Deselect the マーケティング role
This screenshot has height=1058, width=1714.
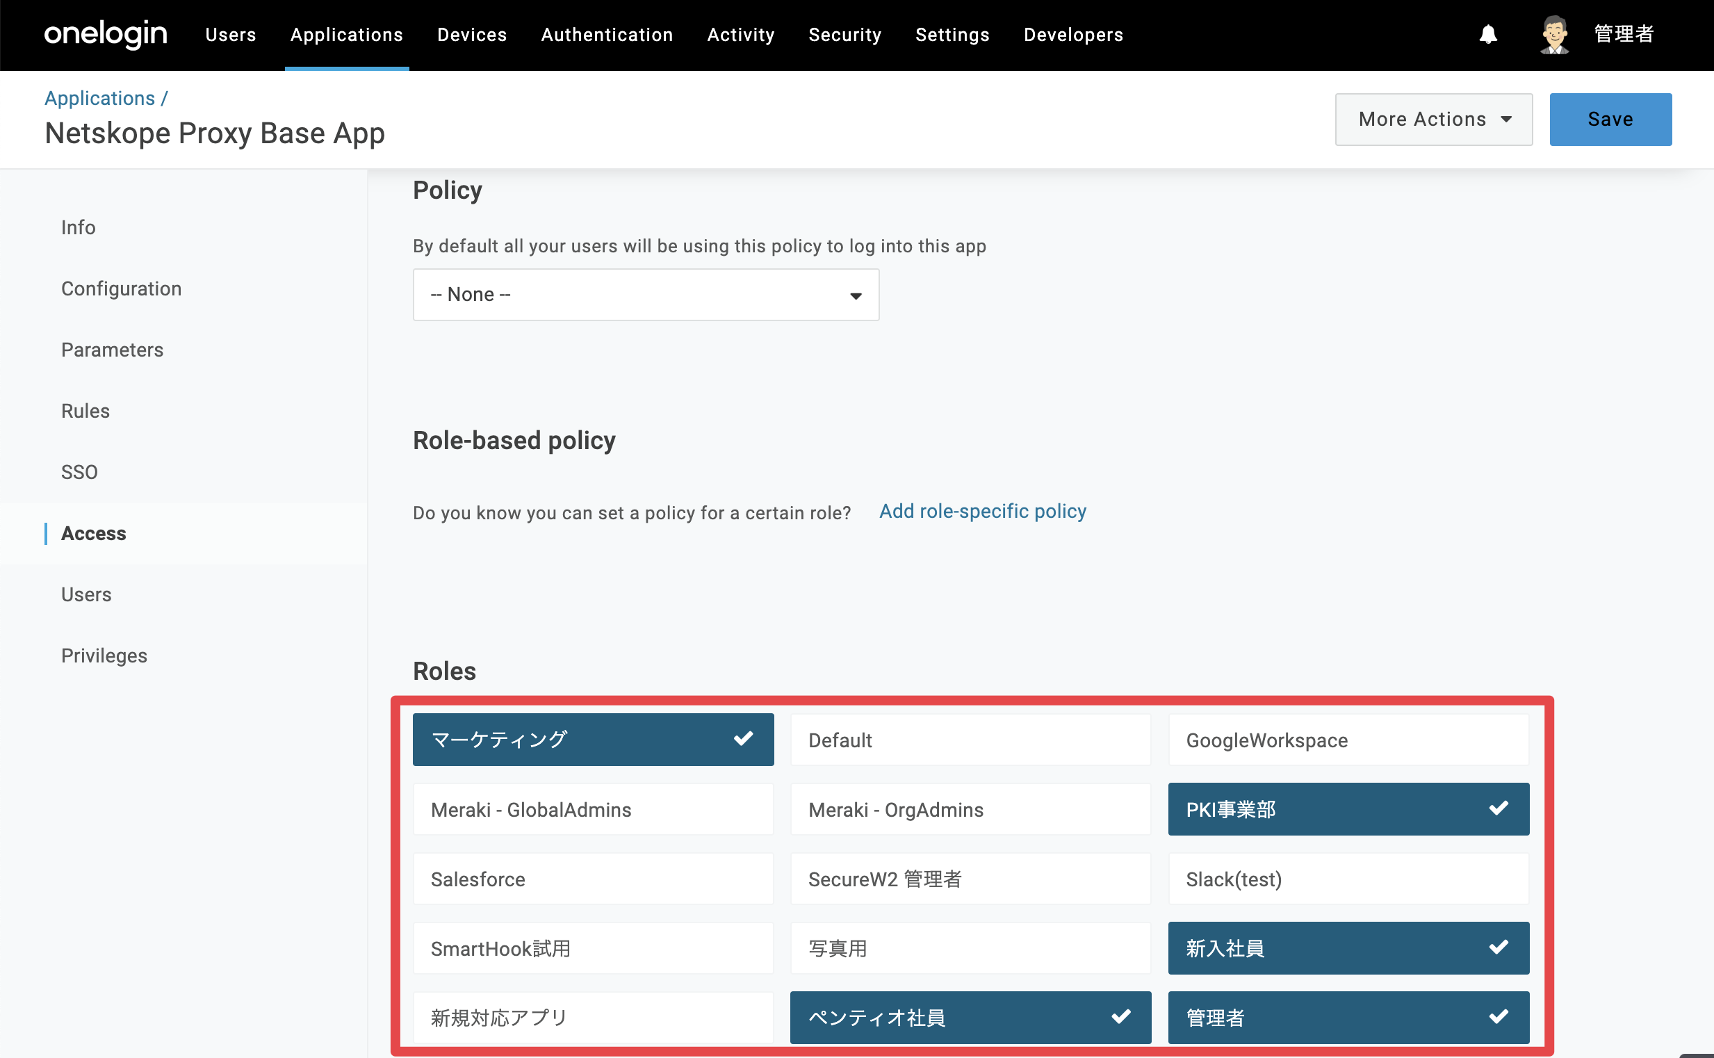[x=594, y=740]
